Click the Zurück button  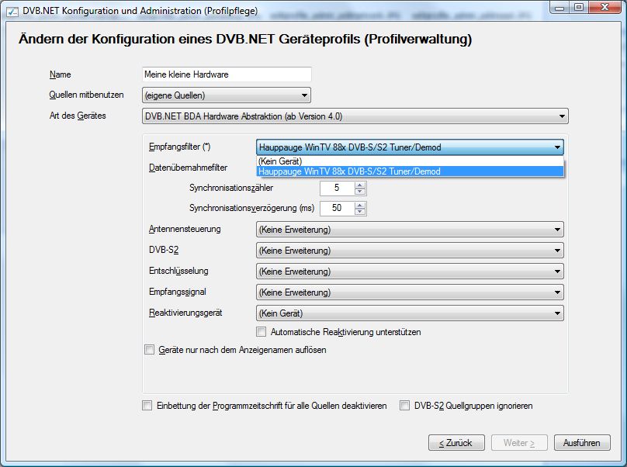coord(456,443)
